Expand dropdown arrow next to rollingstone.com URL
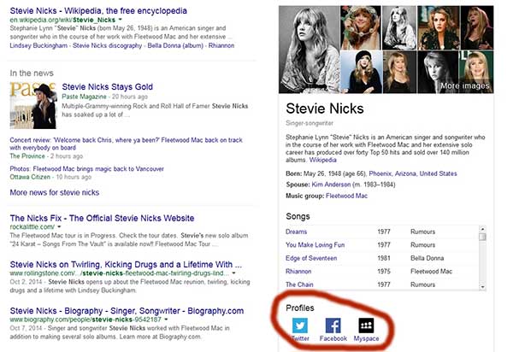The image size is (513, 352). (234, 273)
